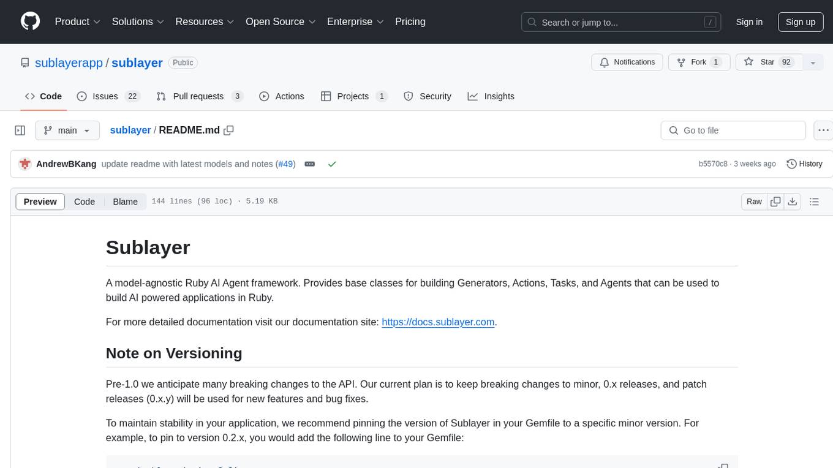Click the Public visibility badge

183,62
